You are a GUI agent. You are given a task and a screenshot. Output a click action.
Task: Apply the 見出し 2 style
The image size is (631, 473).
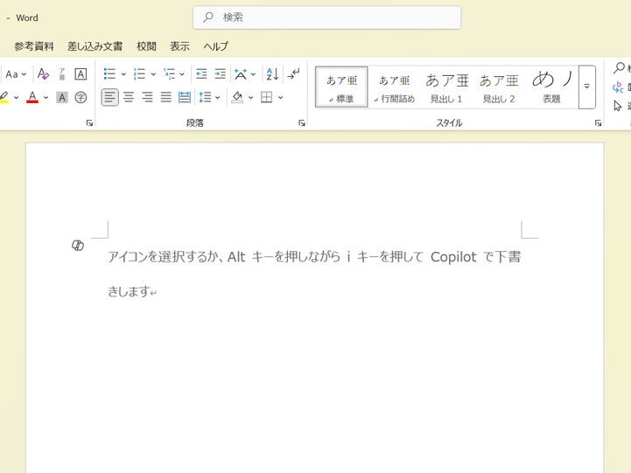[499, 87]
